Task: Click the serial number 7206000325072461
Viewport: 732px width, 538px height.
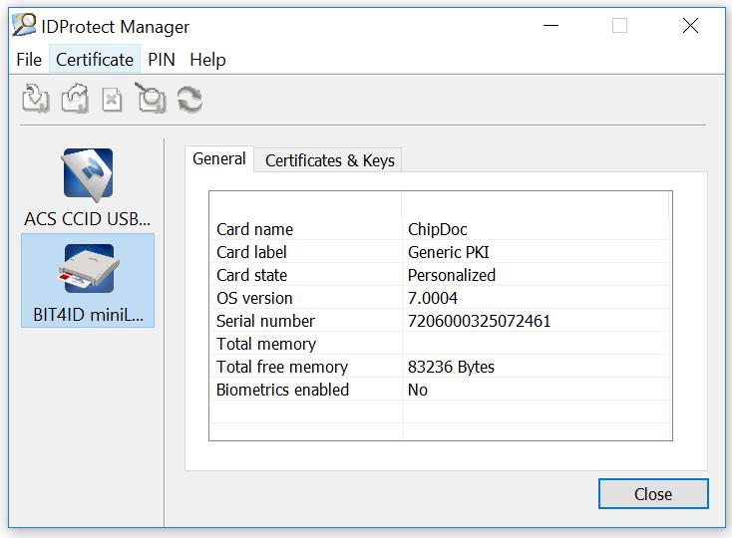Action: (x=479, y=321)
